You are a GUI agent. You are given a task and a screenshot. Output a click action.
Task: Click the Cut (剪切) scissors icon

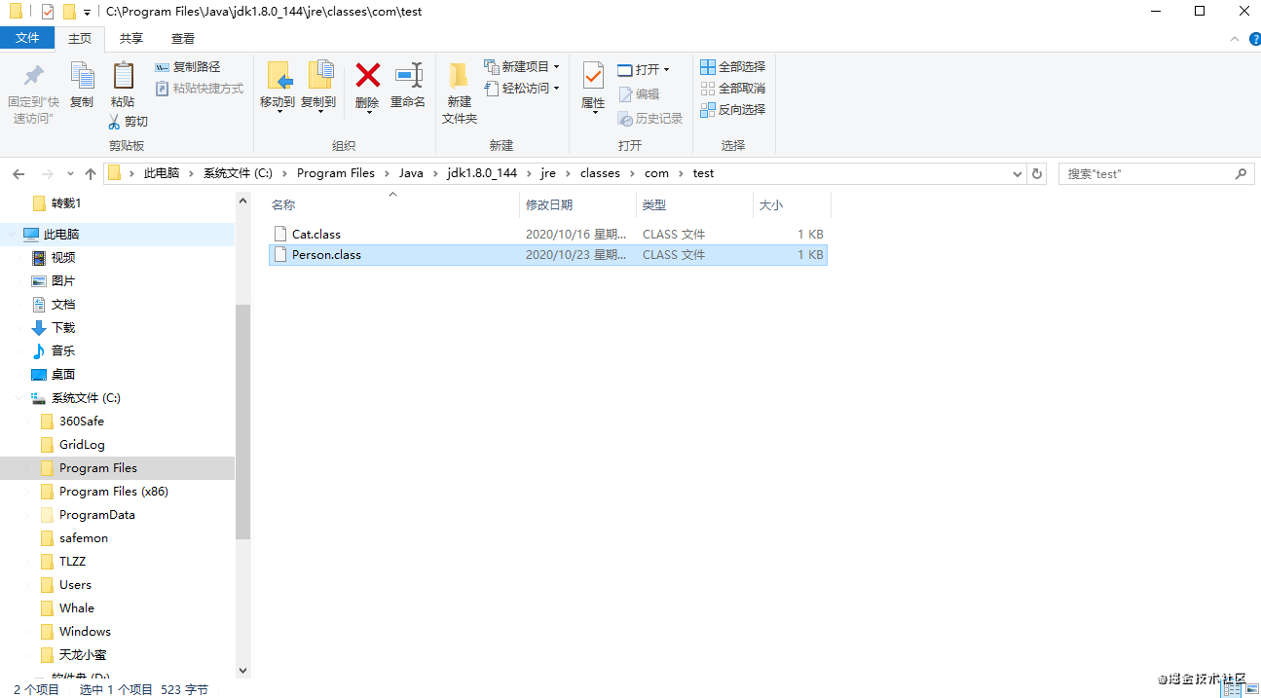point(114,122)
